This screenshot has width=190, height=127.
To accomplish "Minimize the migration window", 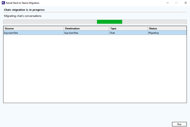I will [x=167, y=3].
